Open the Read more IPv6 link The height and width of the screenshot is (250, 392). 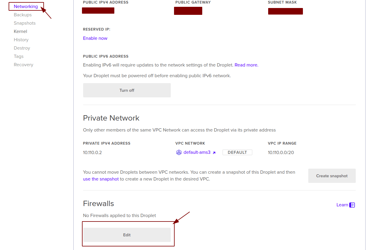click(x=246, y=65)
